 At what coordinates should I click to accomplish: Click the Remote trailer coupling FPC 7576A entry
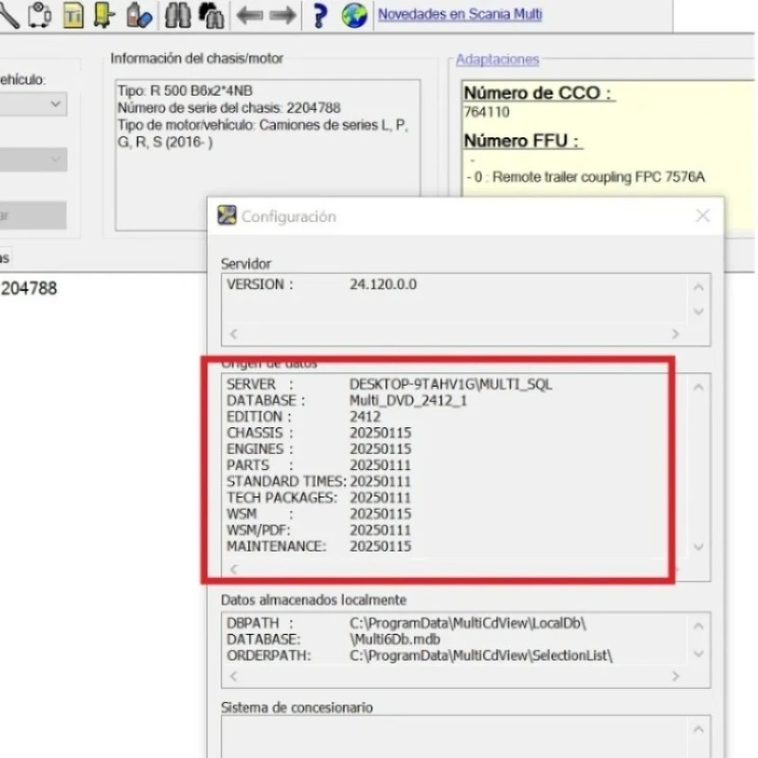click(x=586, y=177)
